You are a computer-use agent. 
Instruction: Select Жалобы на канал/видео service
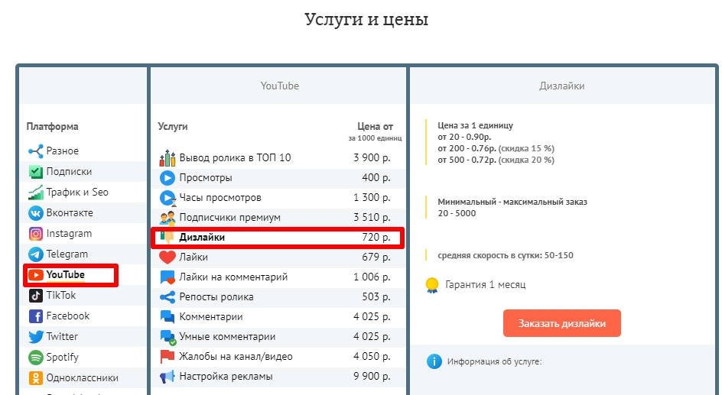pyautogui.click(x=236, y=357)
